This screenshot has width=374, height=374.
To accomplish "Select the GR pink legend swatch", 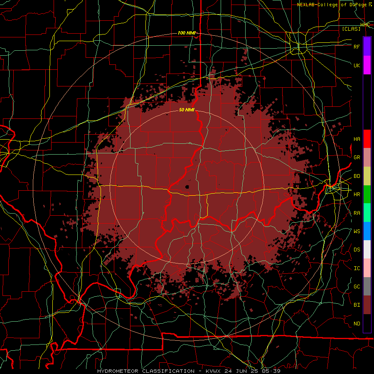I will 367,157.
